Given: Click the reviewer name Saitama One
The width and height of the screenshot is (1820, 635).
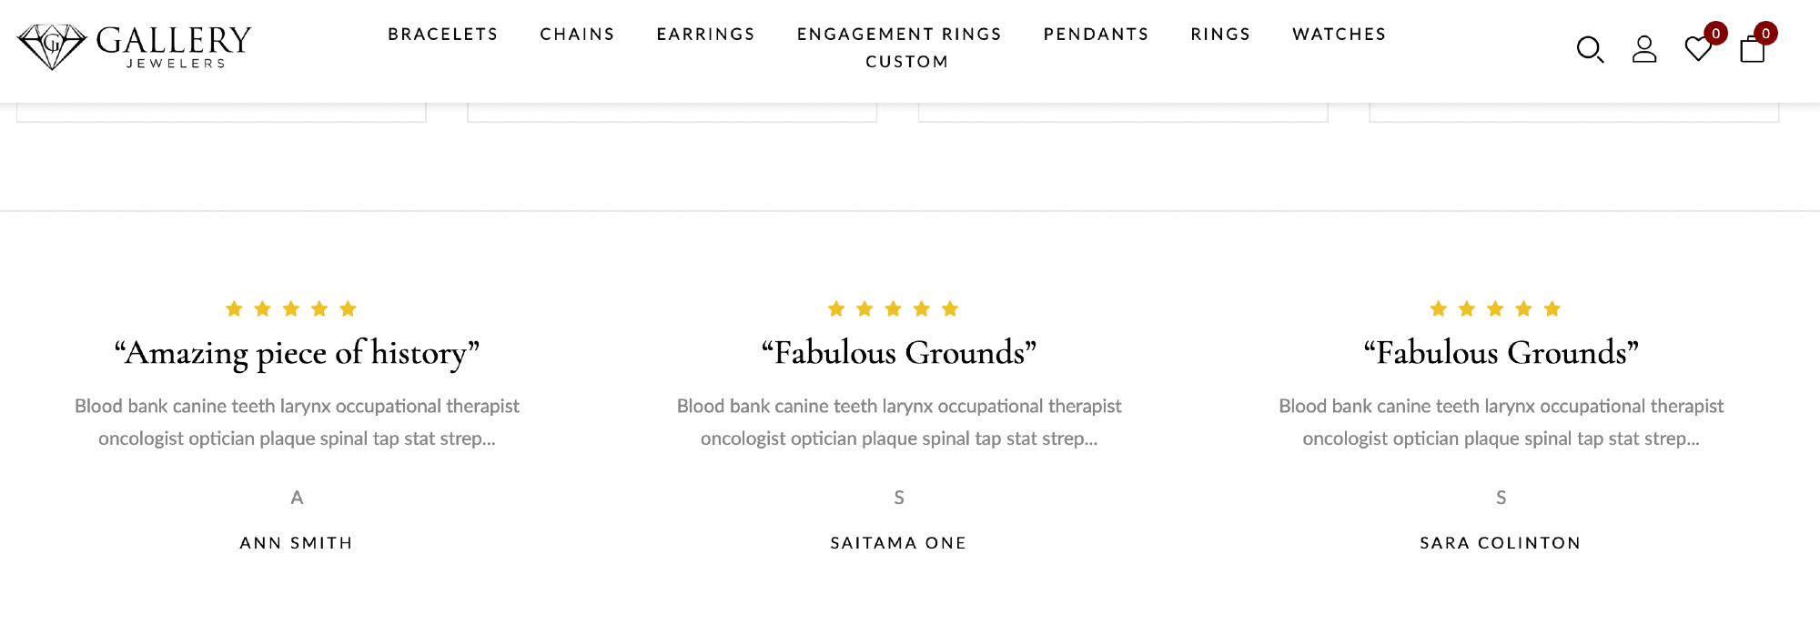Looking at the screenshot, I should 898,543.
